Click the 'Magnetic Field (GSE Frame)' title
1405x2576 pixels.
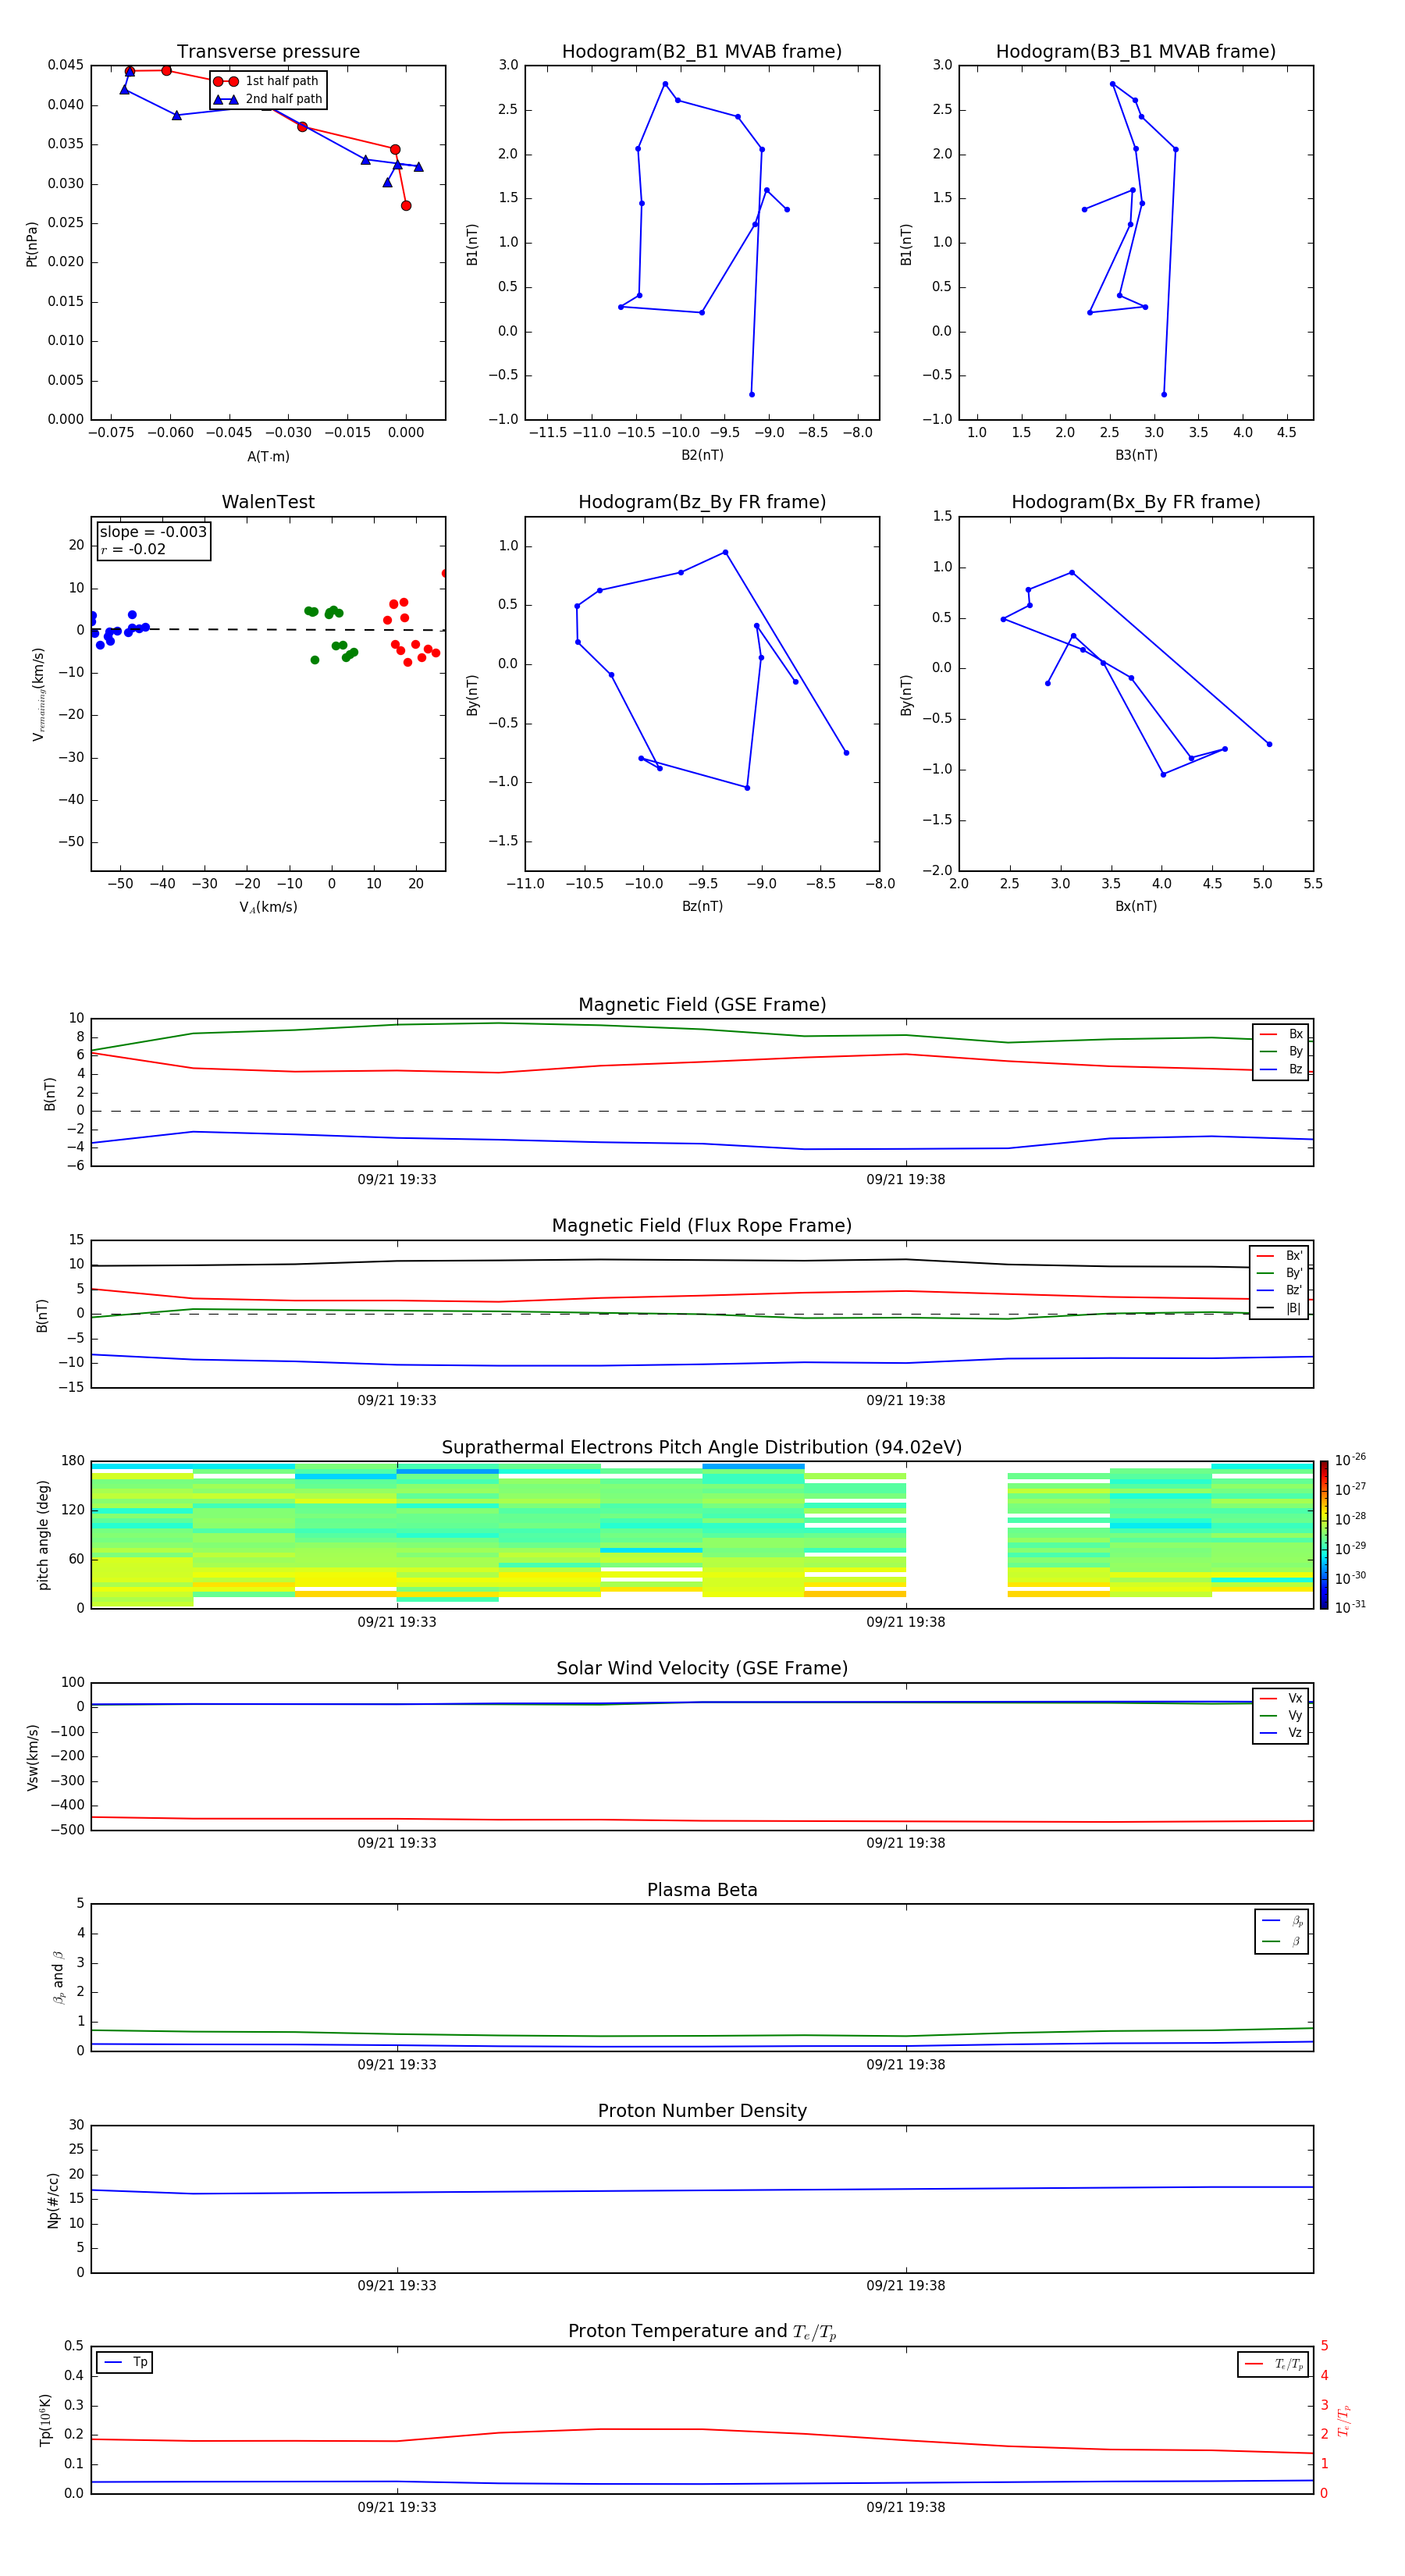pos(702,1005)
